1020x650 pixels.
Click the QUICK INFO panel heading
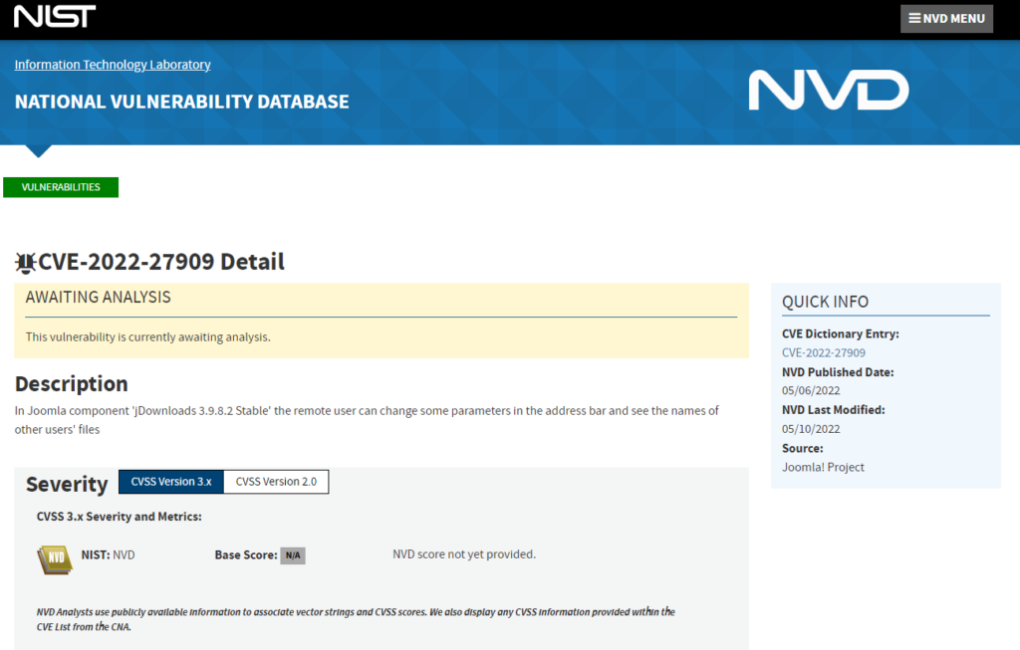click(x=825, y=302)
